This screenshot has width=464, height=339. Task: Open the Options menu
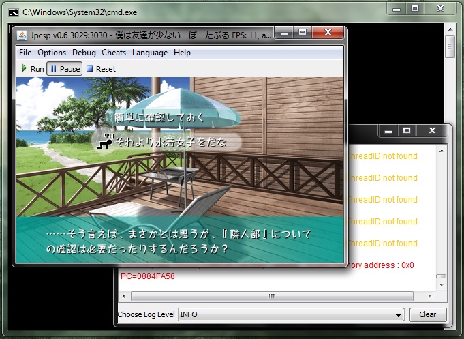click(x=52, y=53)
